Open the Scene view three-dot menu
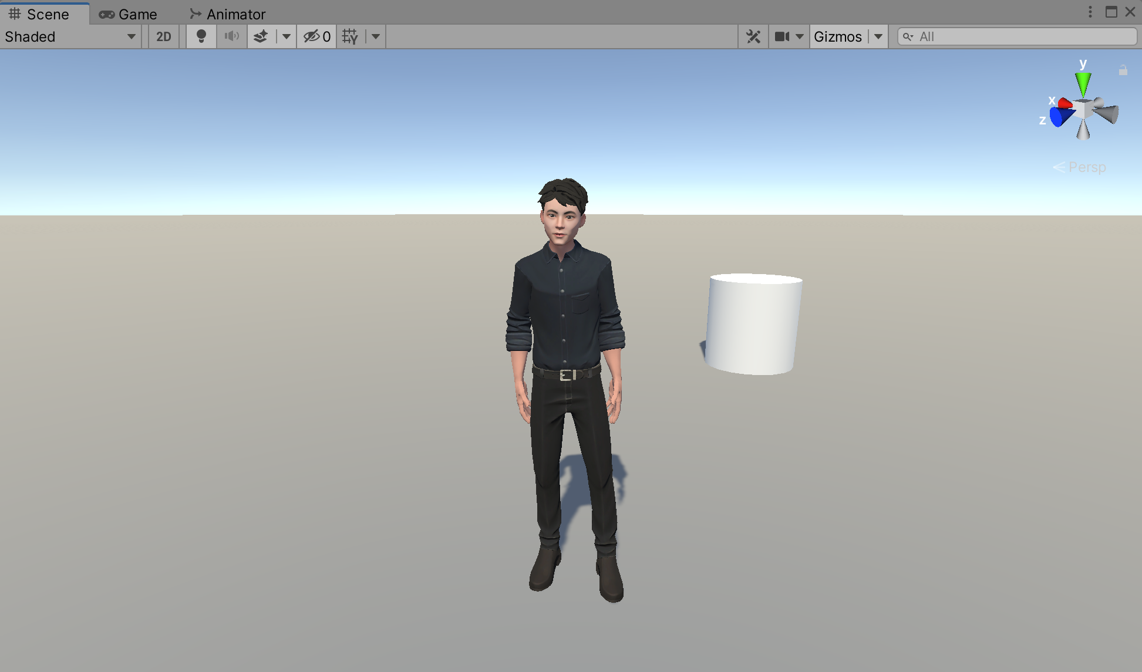The width and height of the screenshot is (1142, 672). click(1090, 12)
